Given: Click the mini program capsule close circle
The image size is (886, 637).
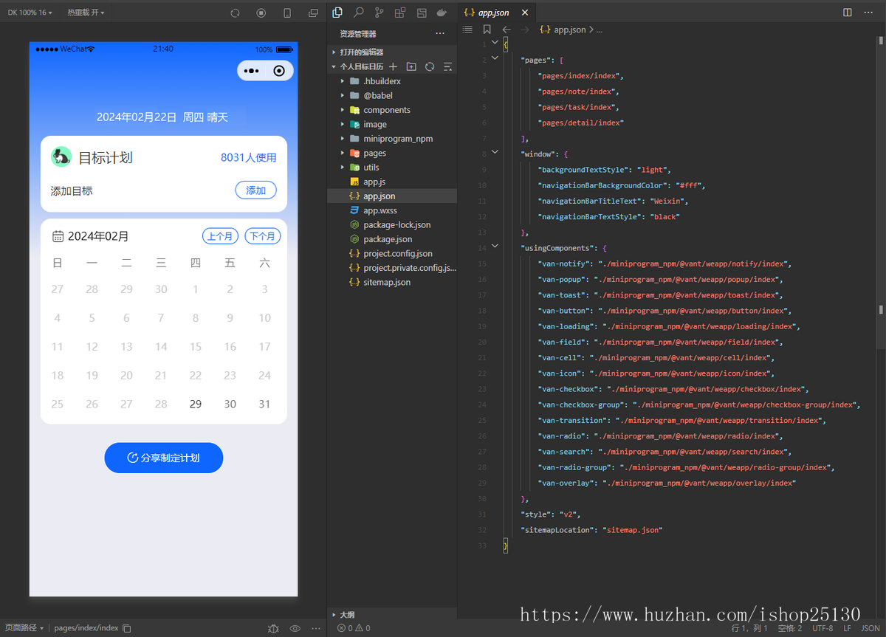Looking at the screenshot, I should [279, 71].
